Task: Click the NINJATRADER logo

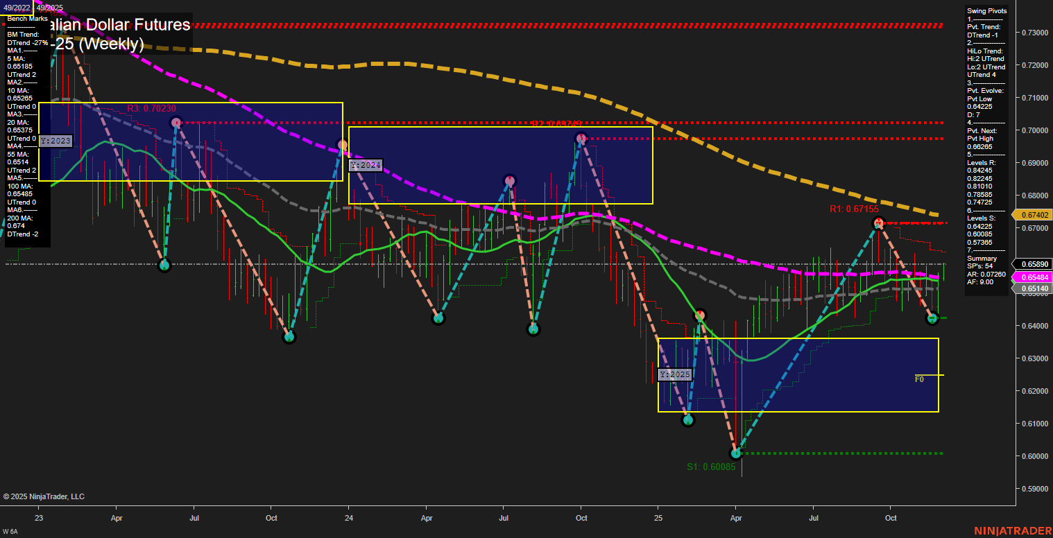Action: coord(1013,531)
